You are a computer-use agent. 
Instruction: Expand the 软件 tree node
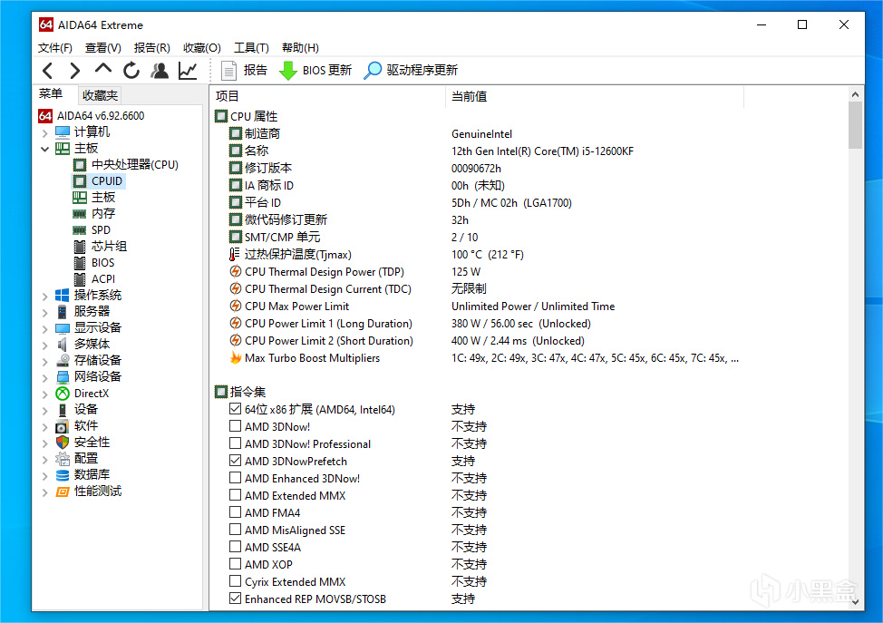point(45,427)
